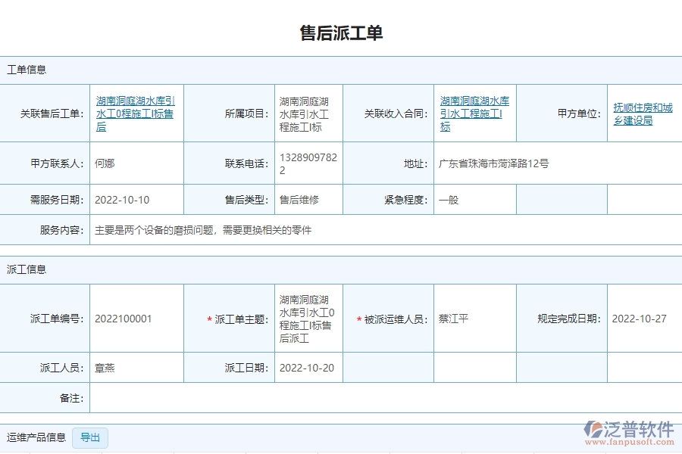Select the 工单信息 section header
682x454 pixels.
click(x=27, y=70)
